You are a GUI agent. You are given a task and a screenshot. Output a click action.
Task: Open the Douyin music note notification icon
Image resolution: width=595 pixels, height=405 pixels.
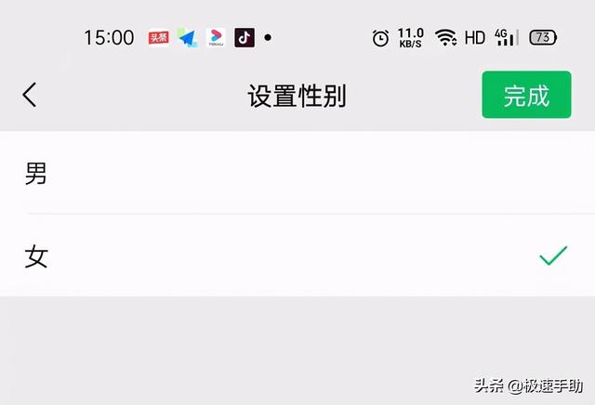245,37
